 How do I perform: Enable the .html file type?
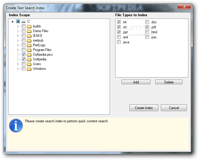point(147,32)
